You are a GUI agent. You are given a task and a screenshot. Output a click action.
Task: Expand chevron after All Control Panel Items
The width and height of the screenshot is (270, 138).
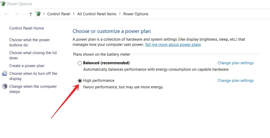click(x=120, y=14)
